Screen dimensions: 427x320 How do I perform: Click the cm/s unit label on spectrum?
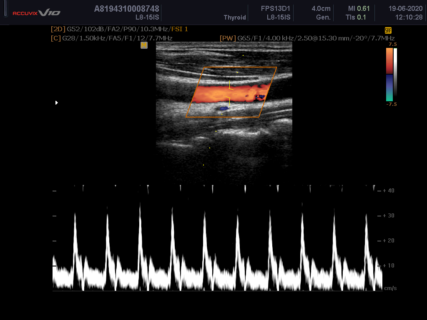[x=390, y=288]
